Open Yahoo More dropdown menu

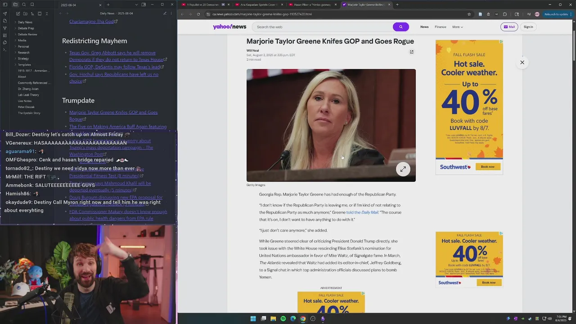click(458, 27)
